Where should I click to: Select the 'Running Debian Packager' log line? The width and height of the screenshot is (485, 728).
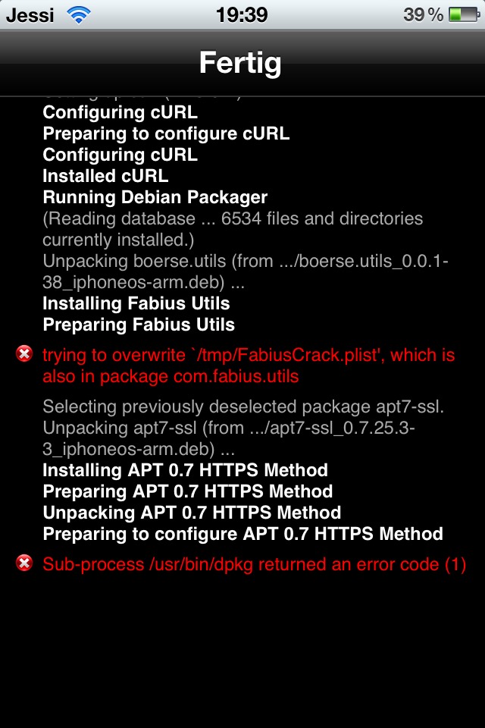(x=155, y=197)
